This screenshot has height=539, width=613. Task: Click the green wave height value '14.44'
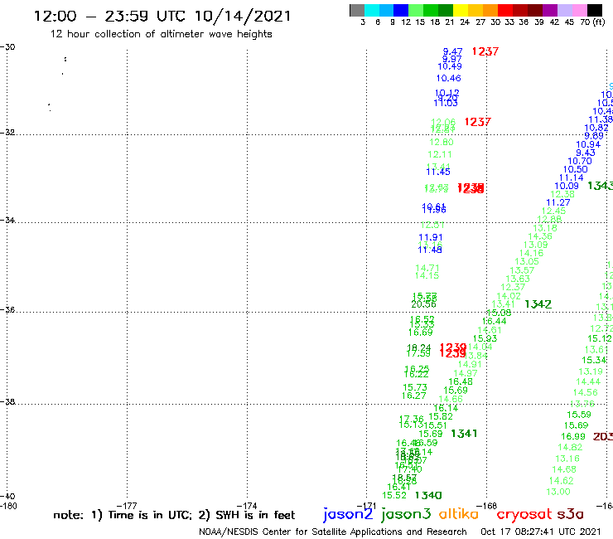point(588,381)
